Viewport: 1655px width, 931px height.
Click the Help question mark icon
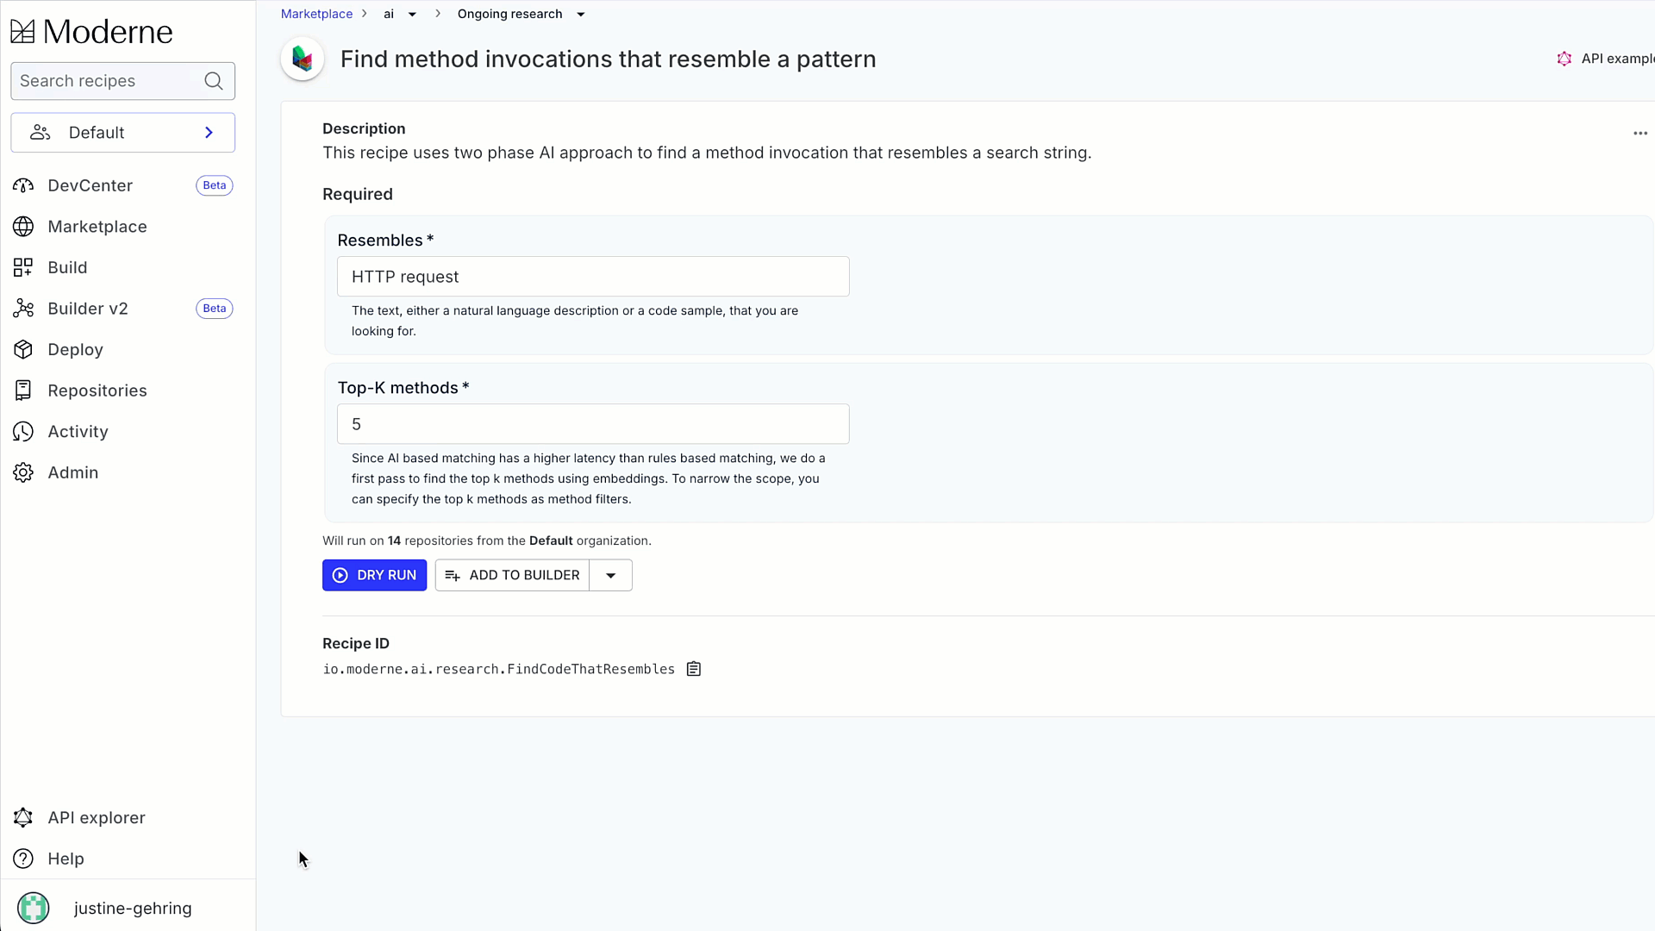point(23,859)
